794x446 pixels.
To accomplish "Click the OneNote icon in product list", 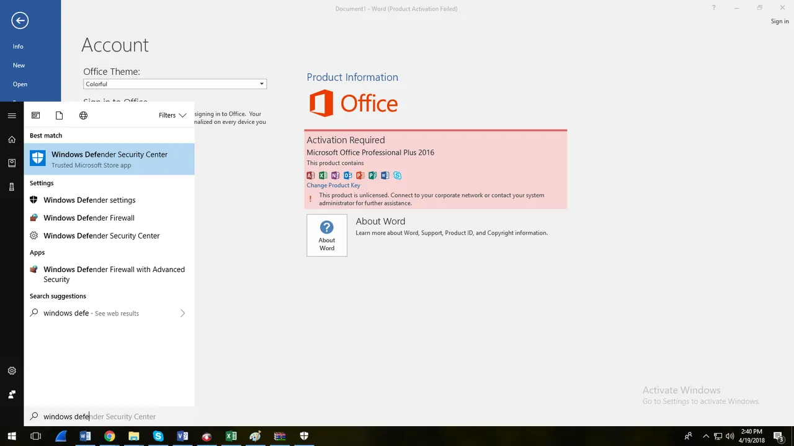I will point(336,175).
